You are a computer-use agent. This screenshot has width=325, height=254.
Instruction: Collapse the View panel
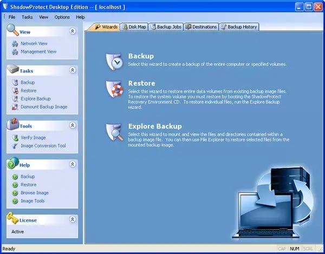tap(72, 31)
